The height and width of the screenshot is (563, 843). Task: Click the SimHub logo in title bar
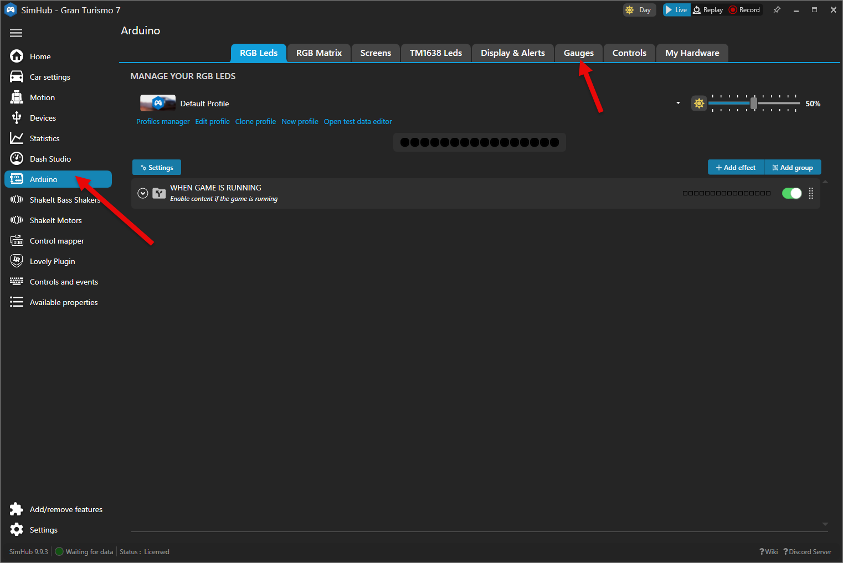tap(11, 10)
